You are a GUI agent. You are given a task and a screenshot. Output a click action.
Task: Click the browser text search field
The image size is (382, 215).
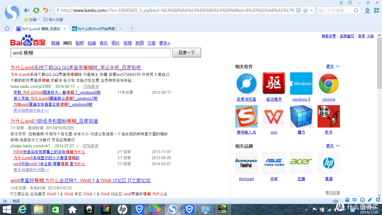point(335,11)
